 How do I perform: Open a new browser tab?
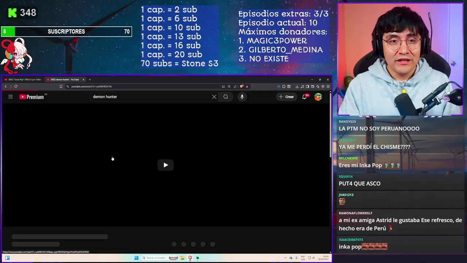(90, 79)
